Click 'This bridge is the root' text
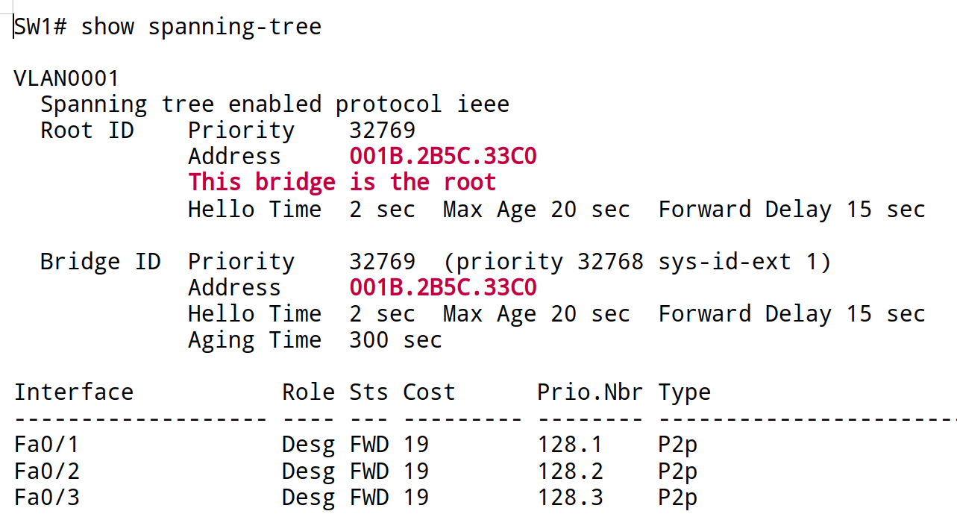 click(342, 183)
